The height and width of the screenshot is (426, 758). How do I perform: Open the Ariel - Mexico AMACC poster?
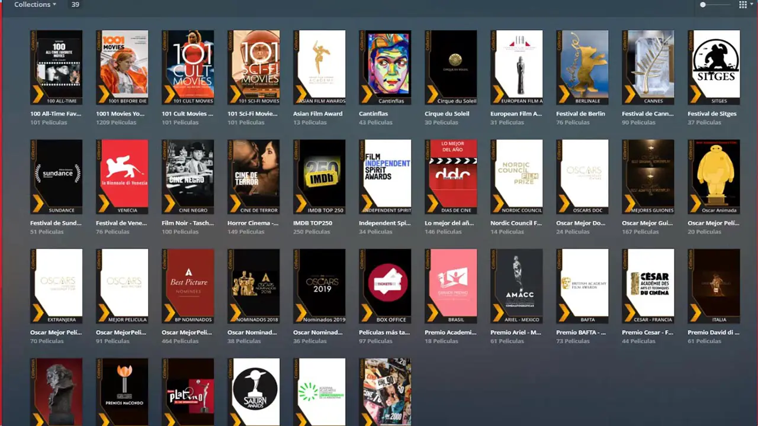516,286
